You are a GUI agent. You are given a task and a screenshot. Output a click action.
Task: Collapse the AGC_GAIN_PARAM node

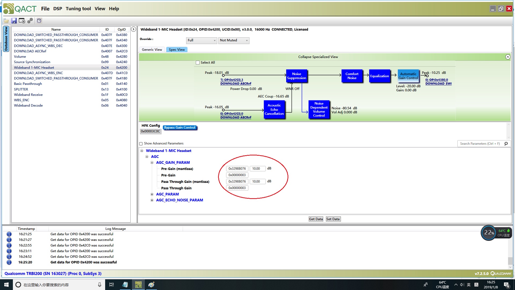152,163
